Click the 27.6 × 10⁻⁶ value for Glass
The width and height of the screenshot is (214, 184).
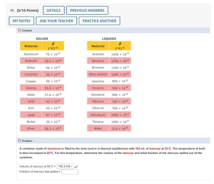point(53,94)
